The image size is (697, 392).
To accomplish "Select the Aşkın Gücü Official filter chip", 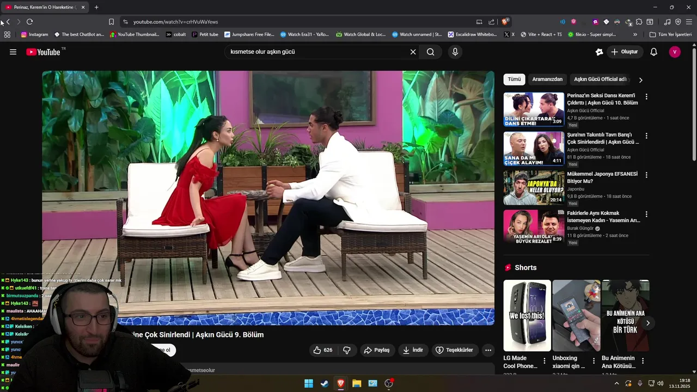I will pos(601,79).
